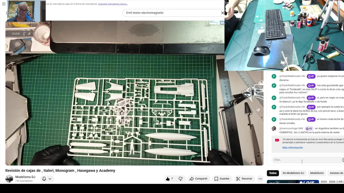Click the '139 suscriptores' subscriber count
The height and width of the screenshot is (193, 344).
pyautogui.click(x=24, y=181)
